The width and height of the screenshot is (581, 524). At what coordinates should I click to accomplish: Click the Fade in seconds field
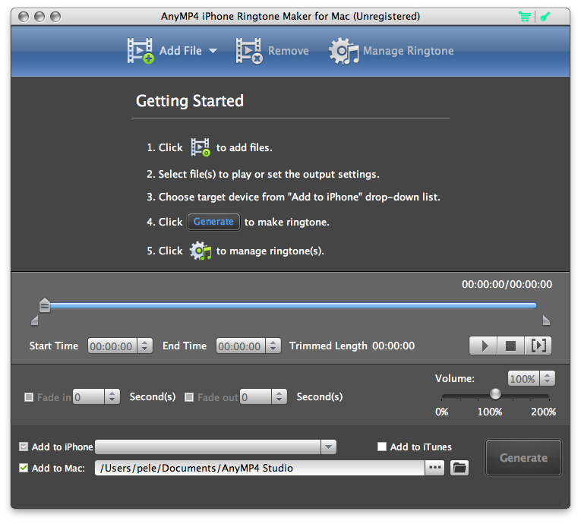coord(89,397)
